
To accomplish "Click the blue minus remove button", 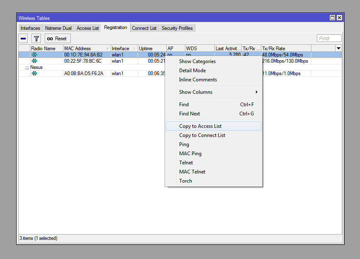I will tap(24, 39).
